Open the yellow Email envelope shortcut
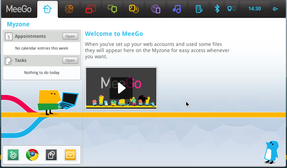The image size is (287, 168). pyautogui.click(x=70, y=155)
